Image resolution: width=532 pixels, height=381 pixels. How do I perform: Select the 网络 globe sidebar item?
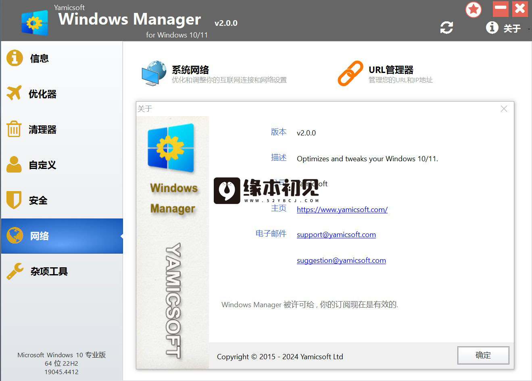(61, 236)
